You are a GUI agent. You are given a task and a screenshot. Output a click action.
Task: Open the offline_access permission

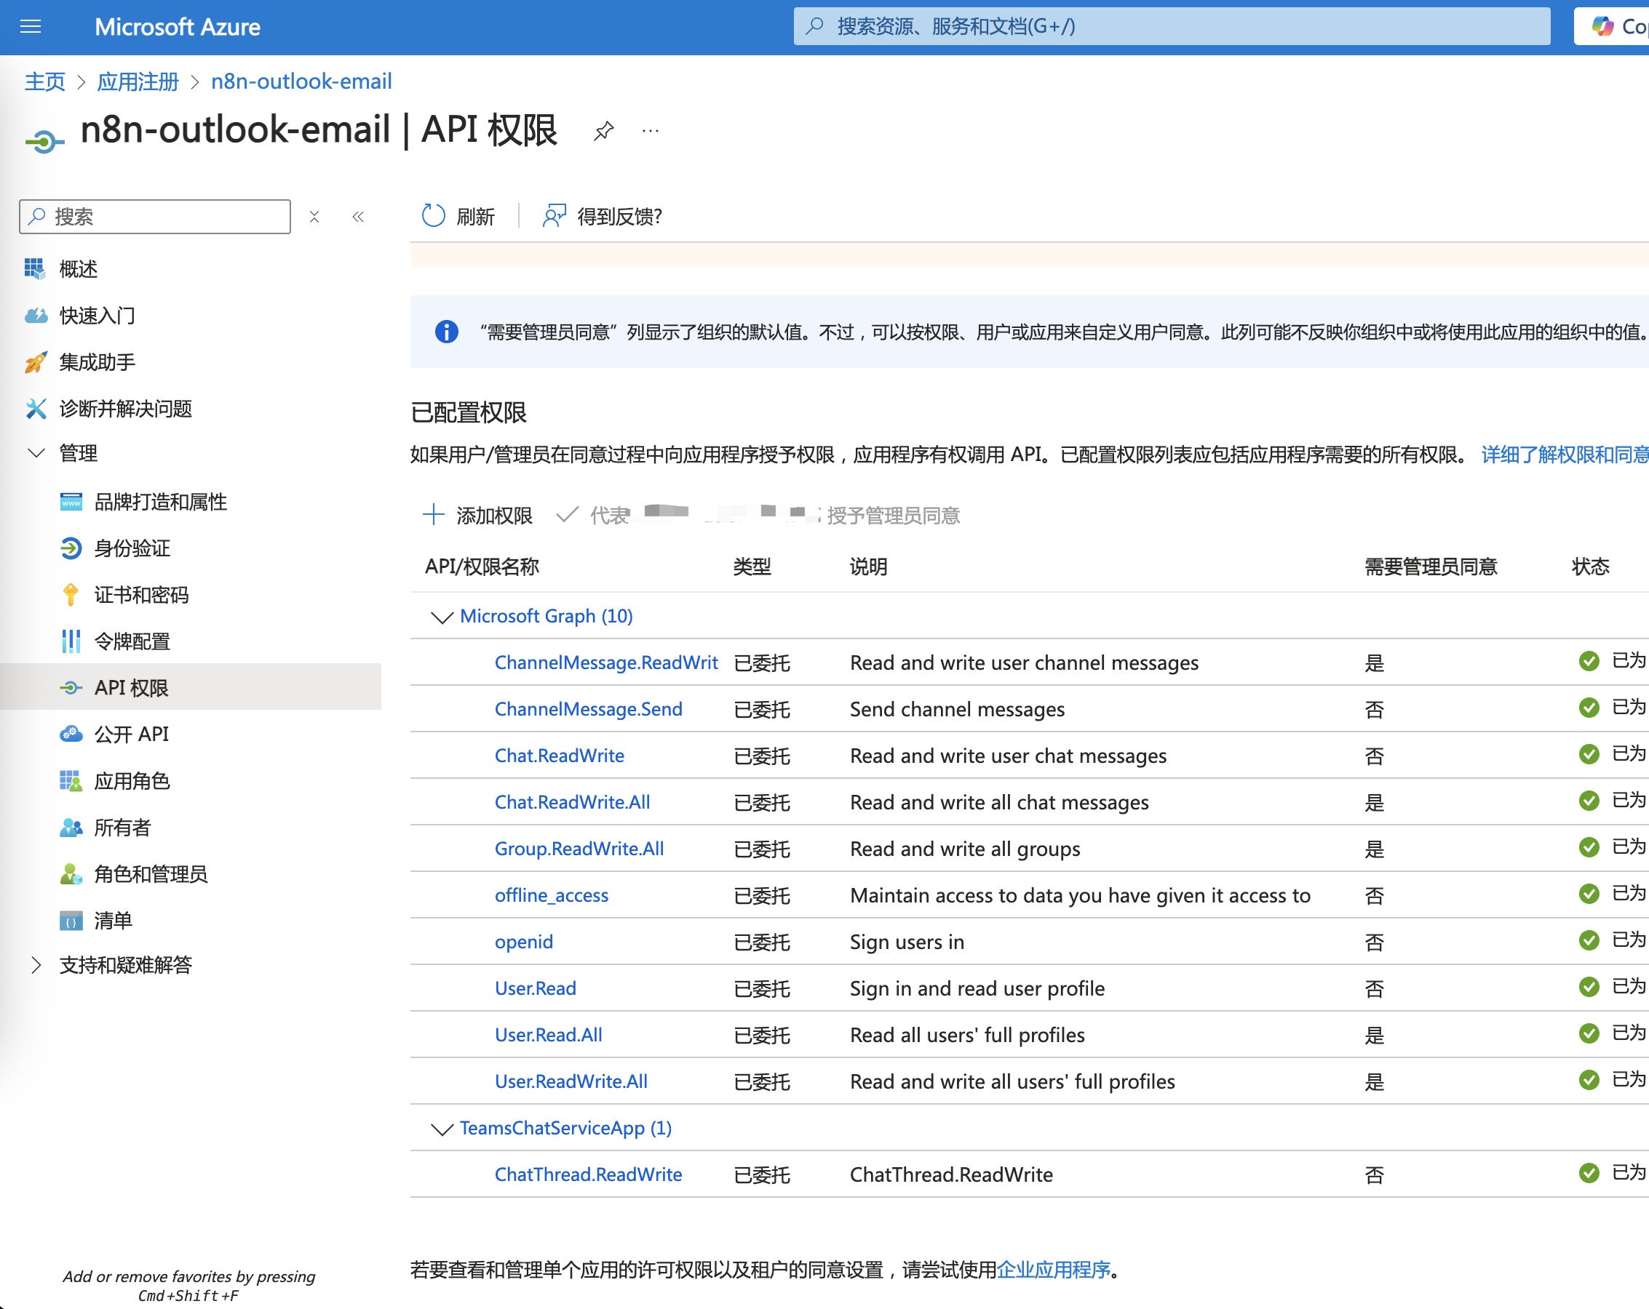coord(552,896)
